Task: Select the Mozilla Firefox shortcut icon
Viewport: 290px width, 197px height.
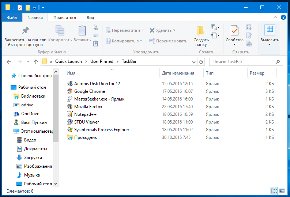Action: tap(69, 107)
